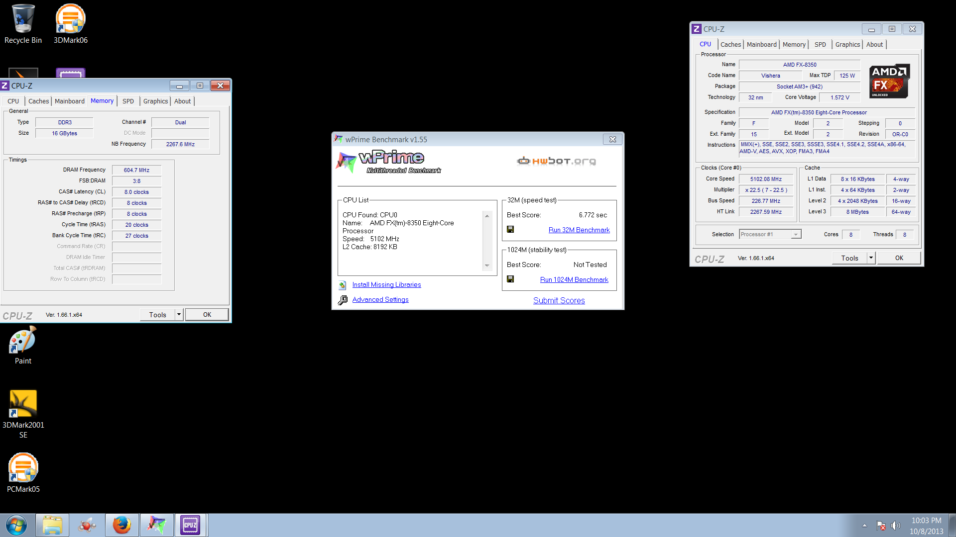
Task: Click the CPU-Z title icon in the Memory window
Action: [4, 86]
